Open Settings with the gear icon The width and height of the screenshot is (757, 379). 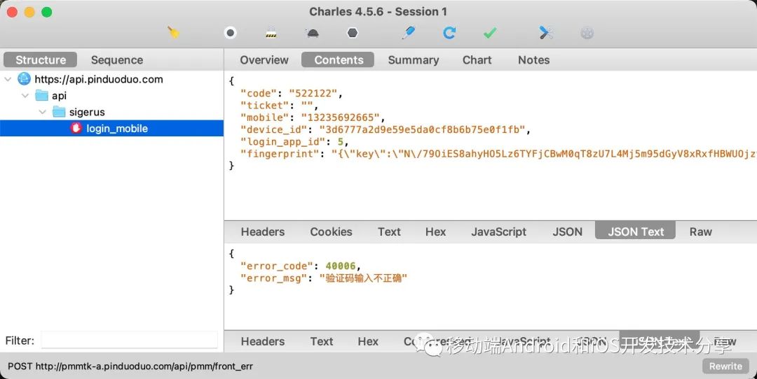[x=587, y=33]
